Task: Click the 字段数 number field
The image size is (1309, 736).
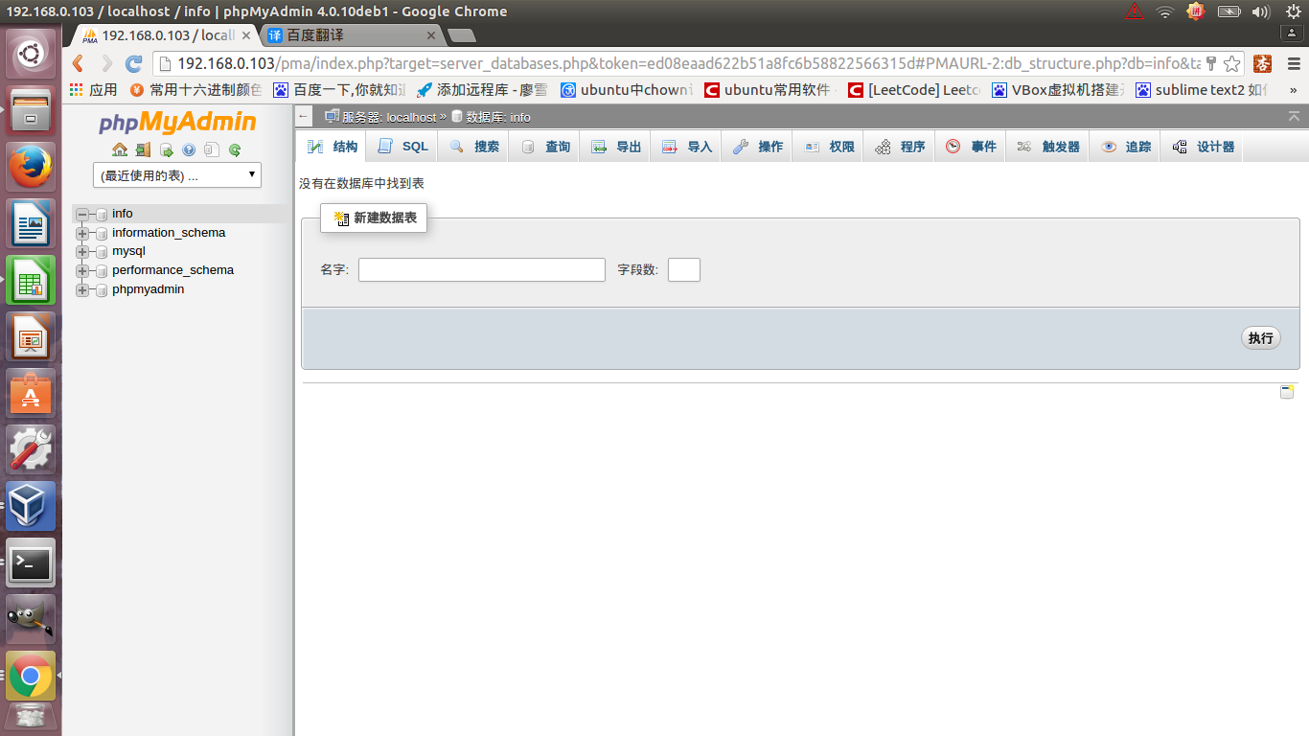Action: (684, 269)
